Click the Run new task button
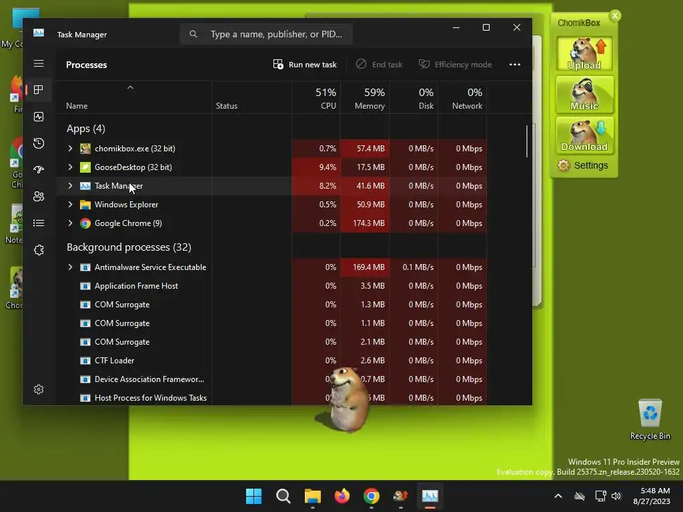This screenshot has height=512, width=683. point(305,65)
